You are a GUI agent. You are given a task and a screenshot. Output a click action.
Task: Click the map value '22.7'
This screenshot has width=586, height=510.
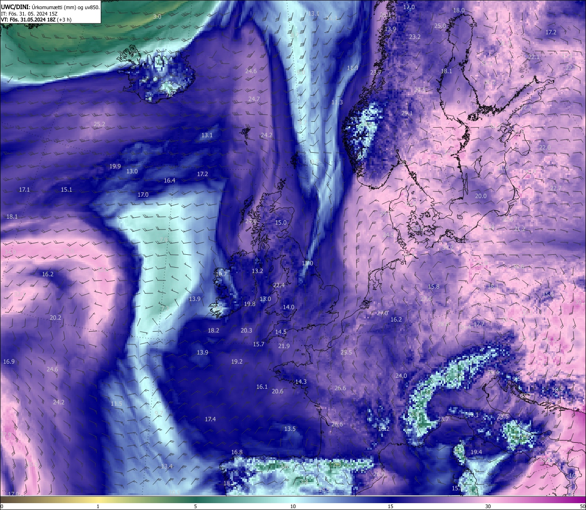click(556, 188)
